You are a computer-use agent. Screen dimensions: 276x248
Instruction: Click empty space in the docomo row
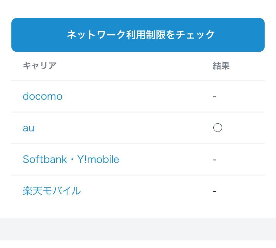pos(138,97)
